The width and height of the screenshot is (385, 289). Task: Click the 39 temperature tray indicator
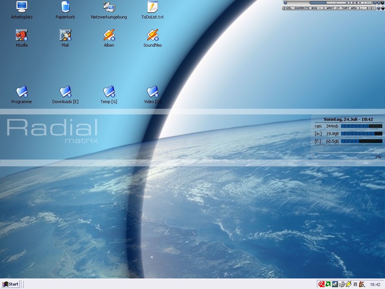(355, 284)
